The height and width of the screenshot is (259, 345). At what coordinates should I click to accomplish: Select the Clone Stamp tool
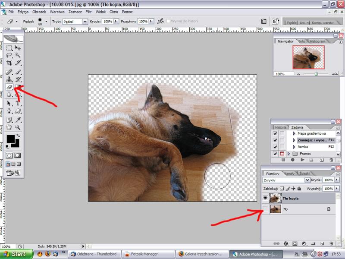[9, 79]
